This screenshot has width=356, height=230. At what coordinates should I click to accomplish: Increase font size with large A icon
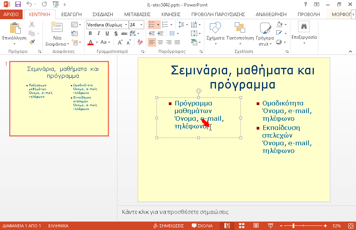[x=120, y=42]
